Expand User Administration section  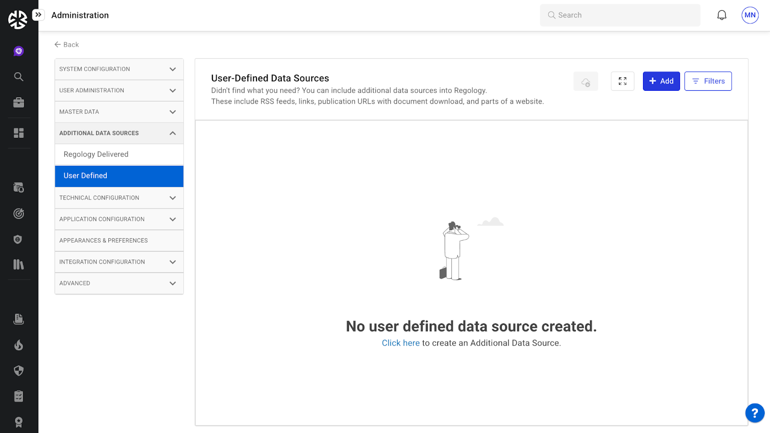119,90
